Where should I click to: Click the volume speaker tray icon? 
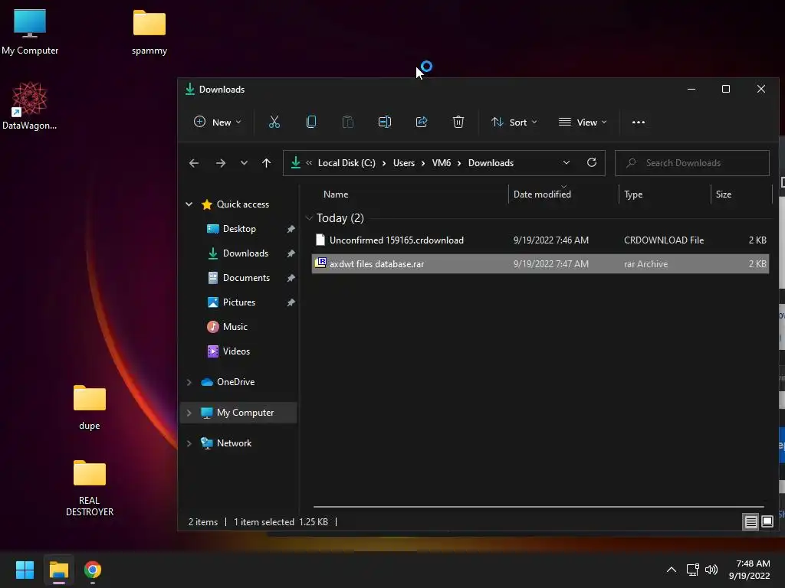711,570
